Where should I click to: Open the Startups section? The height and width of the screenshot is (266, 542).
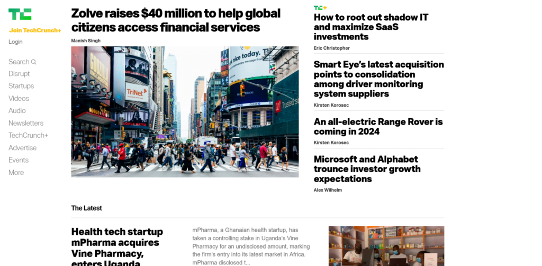[x=21, y=86]
